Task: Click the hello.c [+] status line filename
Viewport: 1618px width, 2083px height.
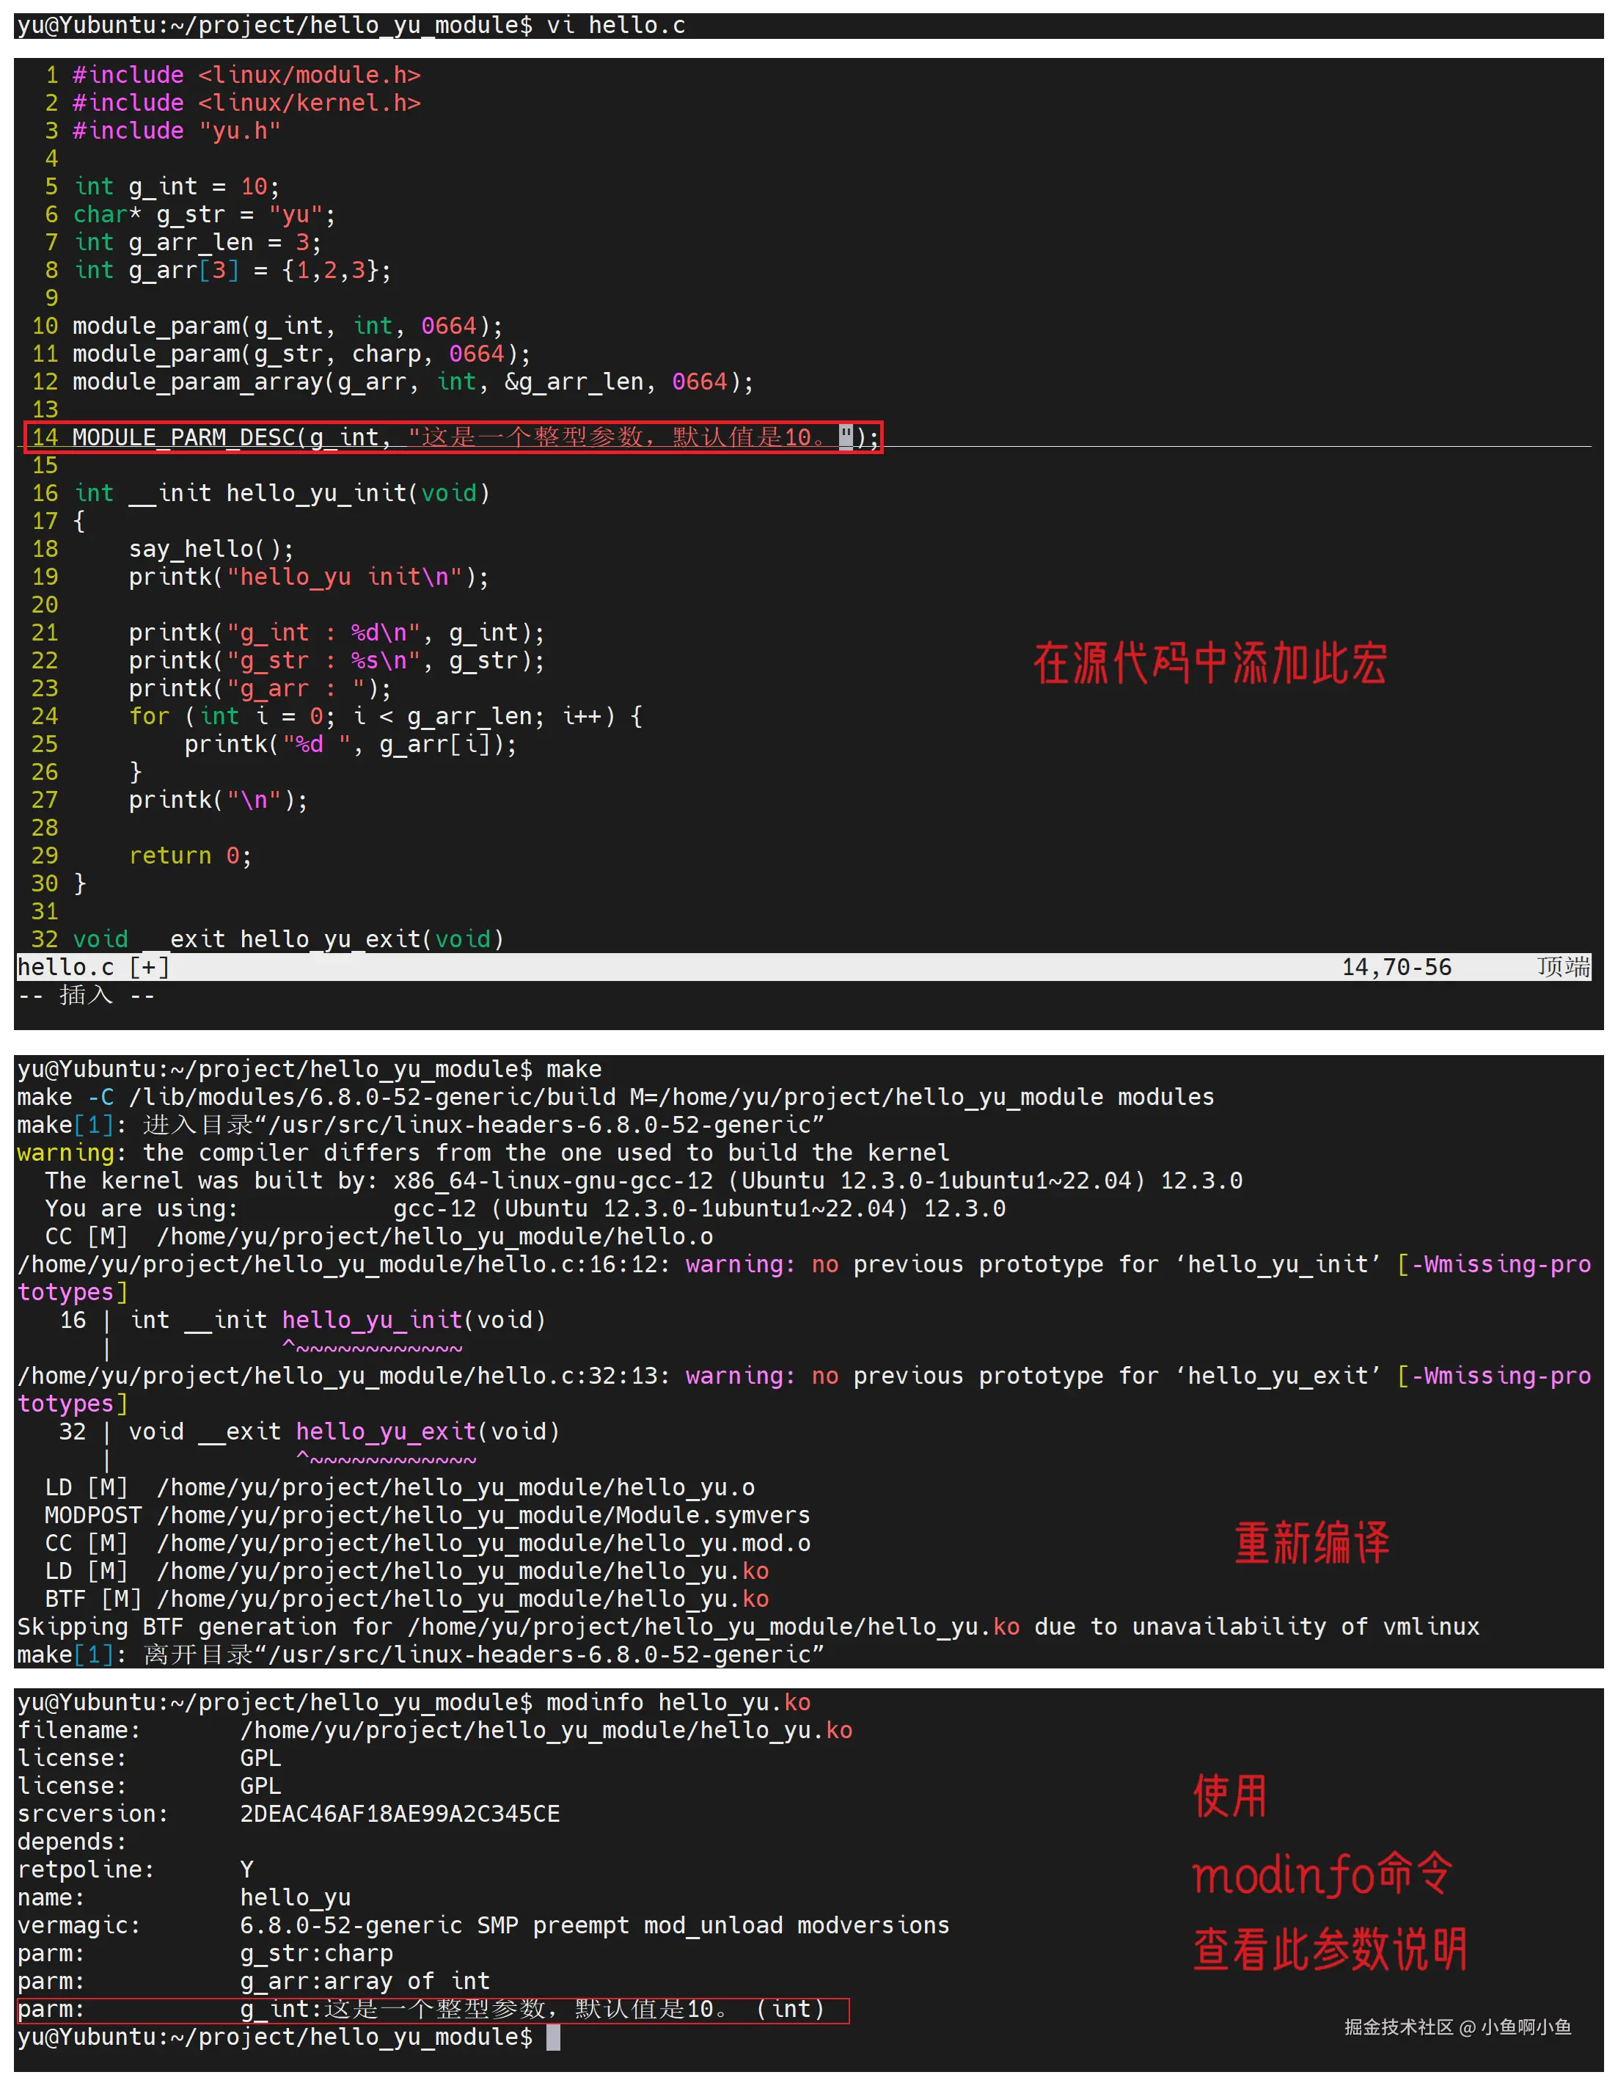Action: pyautogui.click(x=92, y=967)
